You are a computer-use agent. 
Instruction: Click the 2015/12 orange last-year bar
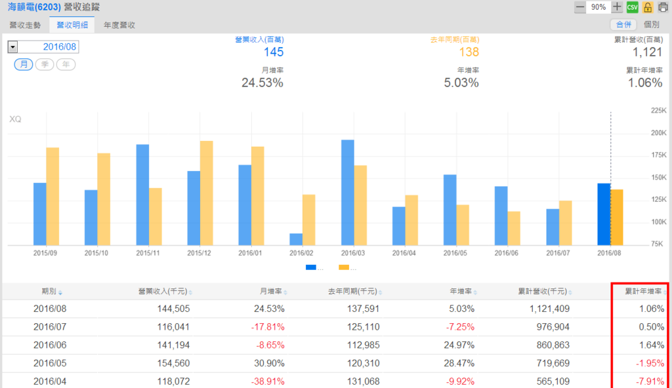206,193
